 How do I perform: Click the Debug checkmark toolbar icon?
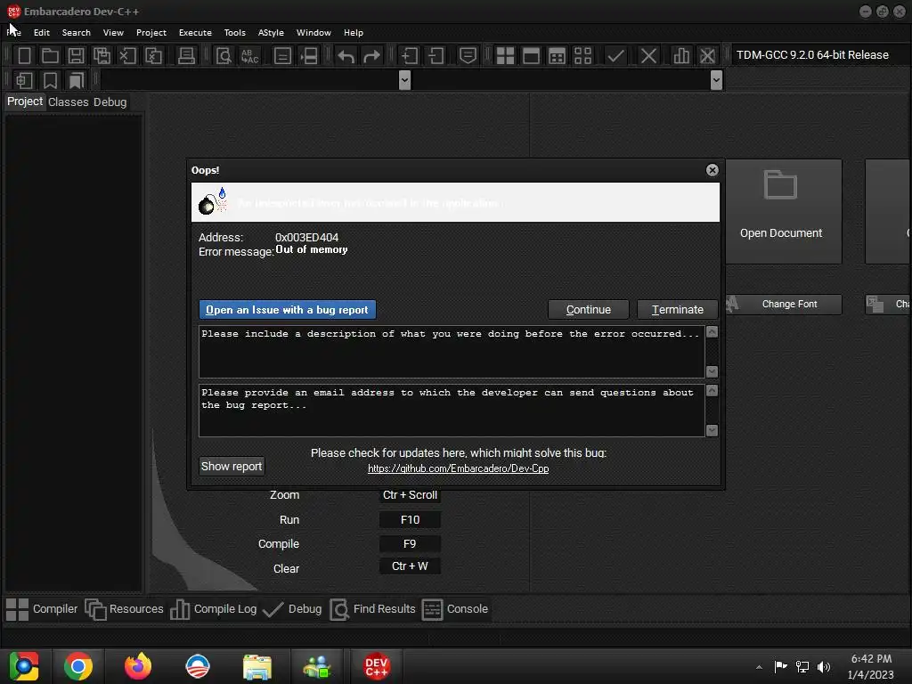615,56
